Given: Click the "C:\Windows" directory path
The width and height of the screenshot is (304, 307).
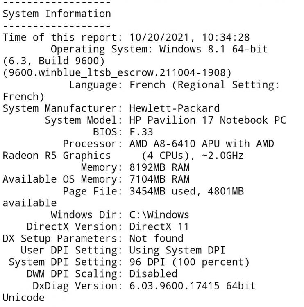Looking at the screenshot, I should click(x=159, y=214).
